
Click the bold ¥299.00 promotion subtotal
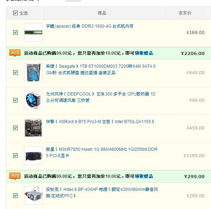194,177
